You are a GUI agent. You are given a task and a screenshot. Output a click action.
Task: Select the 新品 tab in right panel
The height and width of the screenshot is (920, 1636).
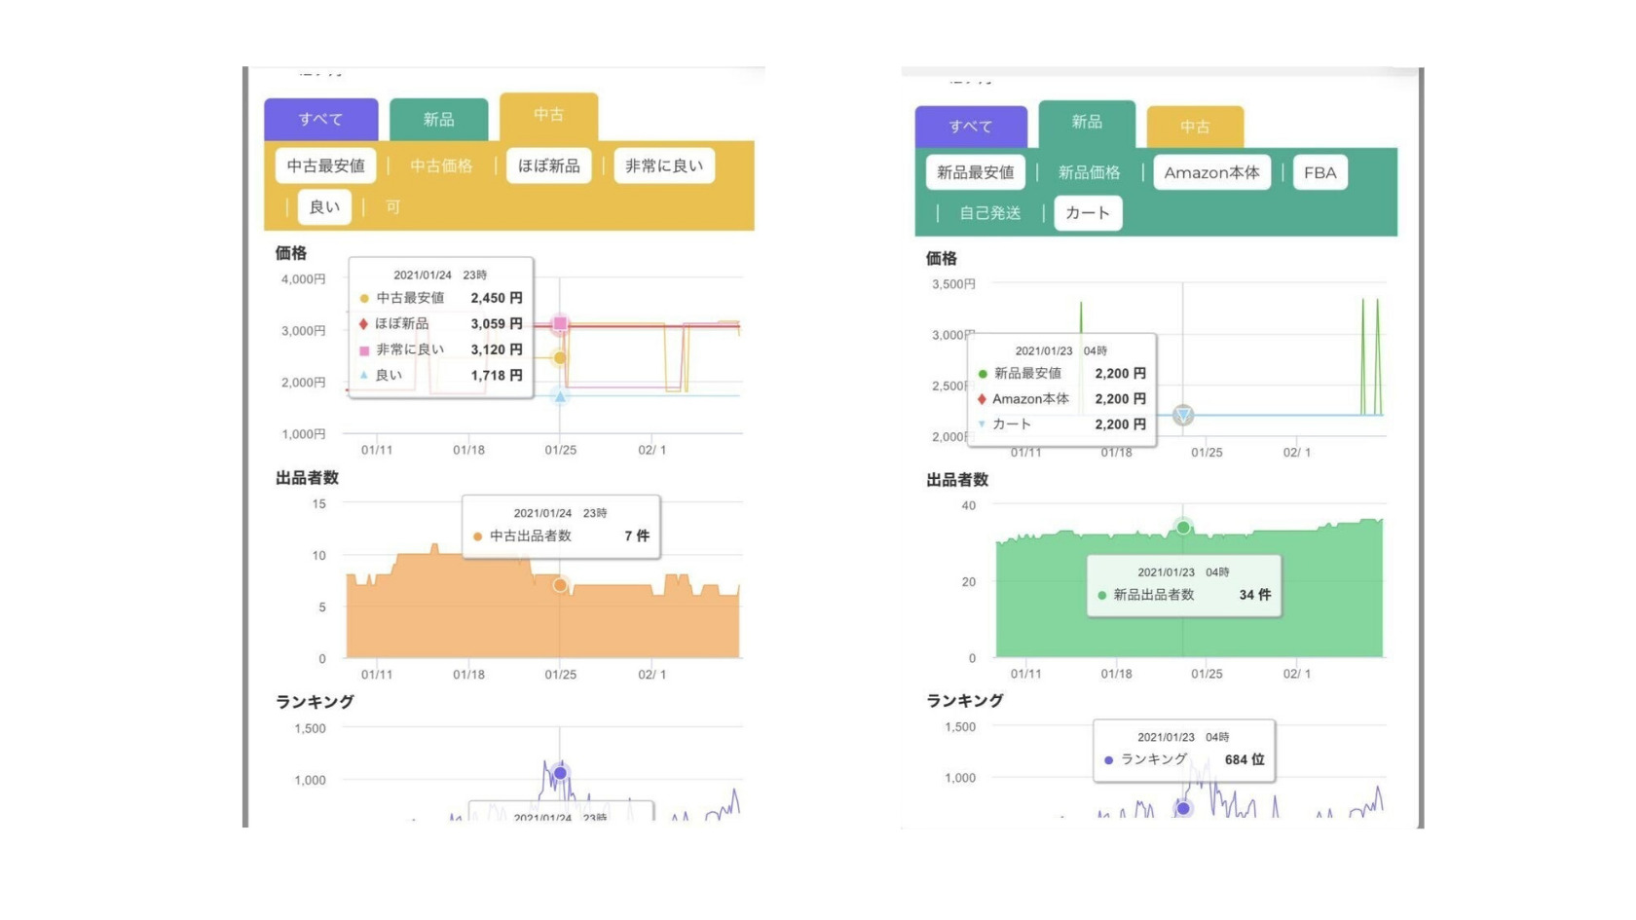(x=1087, y=124)
